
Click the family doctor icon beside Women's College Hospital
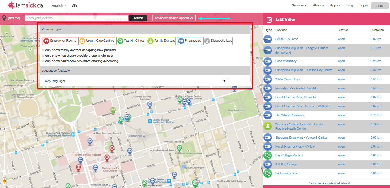point(268,126)
